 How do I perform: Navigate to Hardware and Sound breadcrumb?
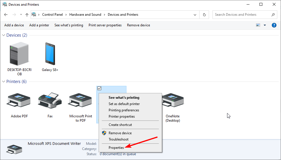point(85,15)
